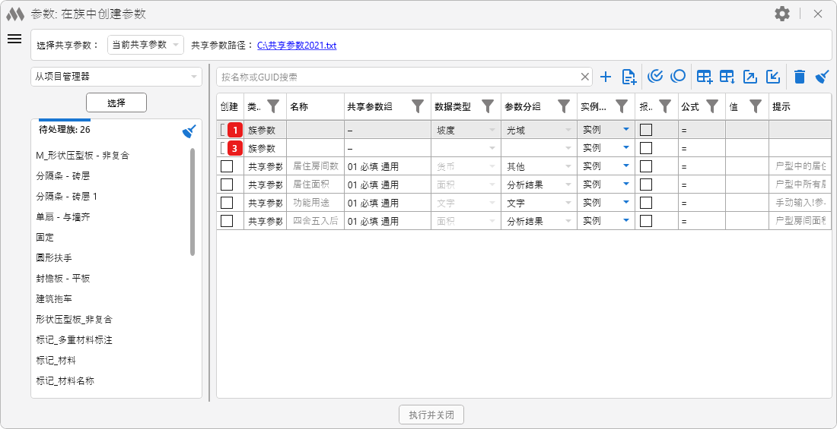
Task: Filter the 共享参数组 column
Action: (418, 106)
